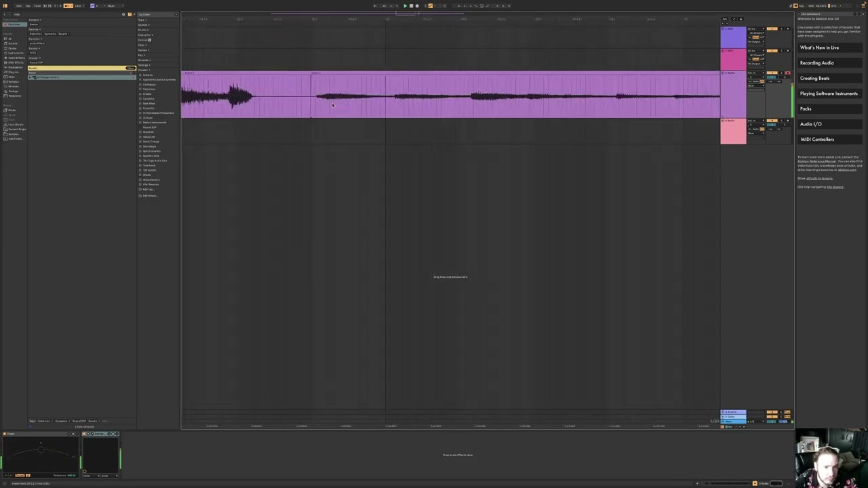
Task: Click the Stop button in transport
Action: click(411, 6)
